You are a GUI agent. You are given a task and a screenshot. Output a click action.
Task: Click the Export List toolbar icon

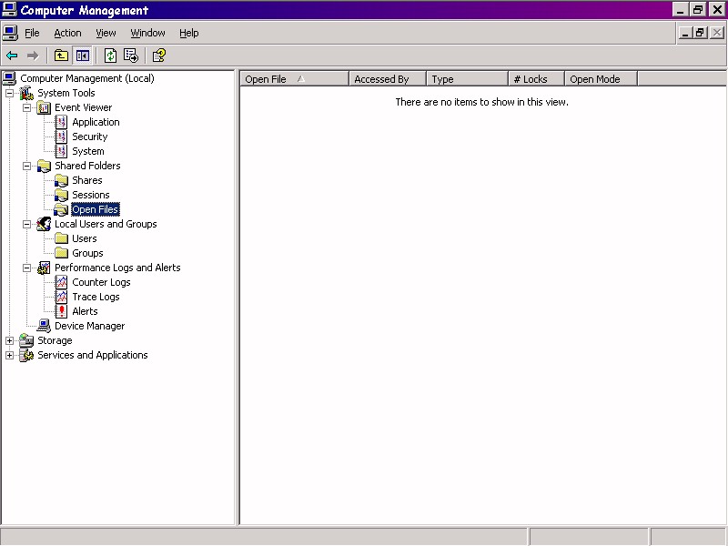tap(131, 56)
